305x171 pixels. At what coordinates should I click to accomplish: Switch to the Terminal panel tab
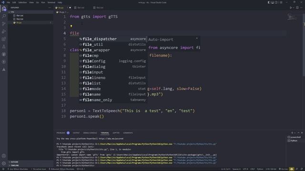point(105,133)
